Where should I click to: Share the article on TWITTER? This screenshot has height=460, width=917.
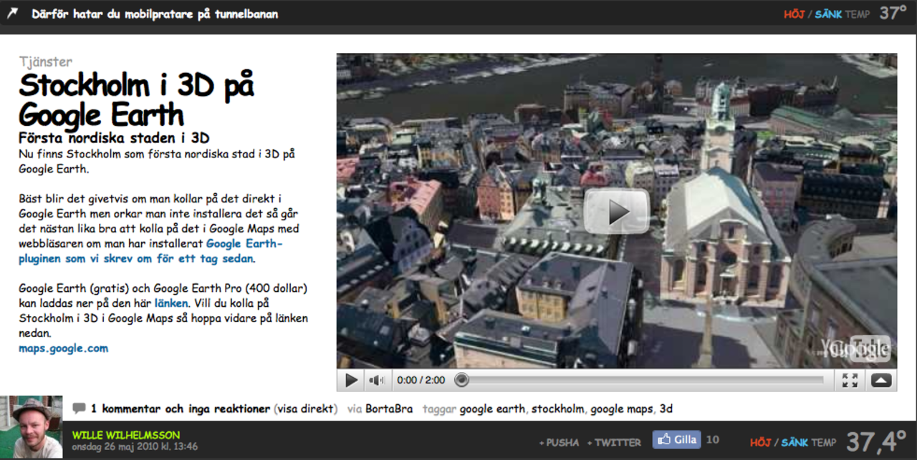pos(614,443)
